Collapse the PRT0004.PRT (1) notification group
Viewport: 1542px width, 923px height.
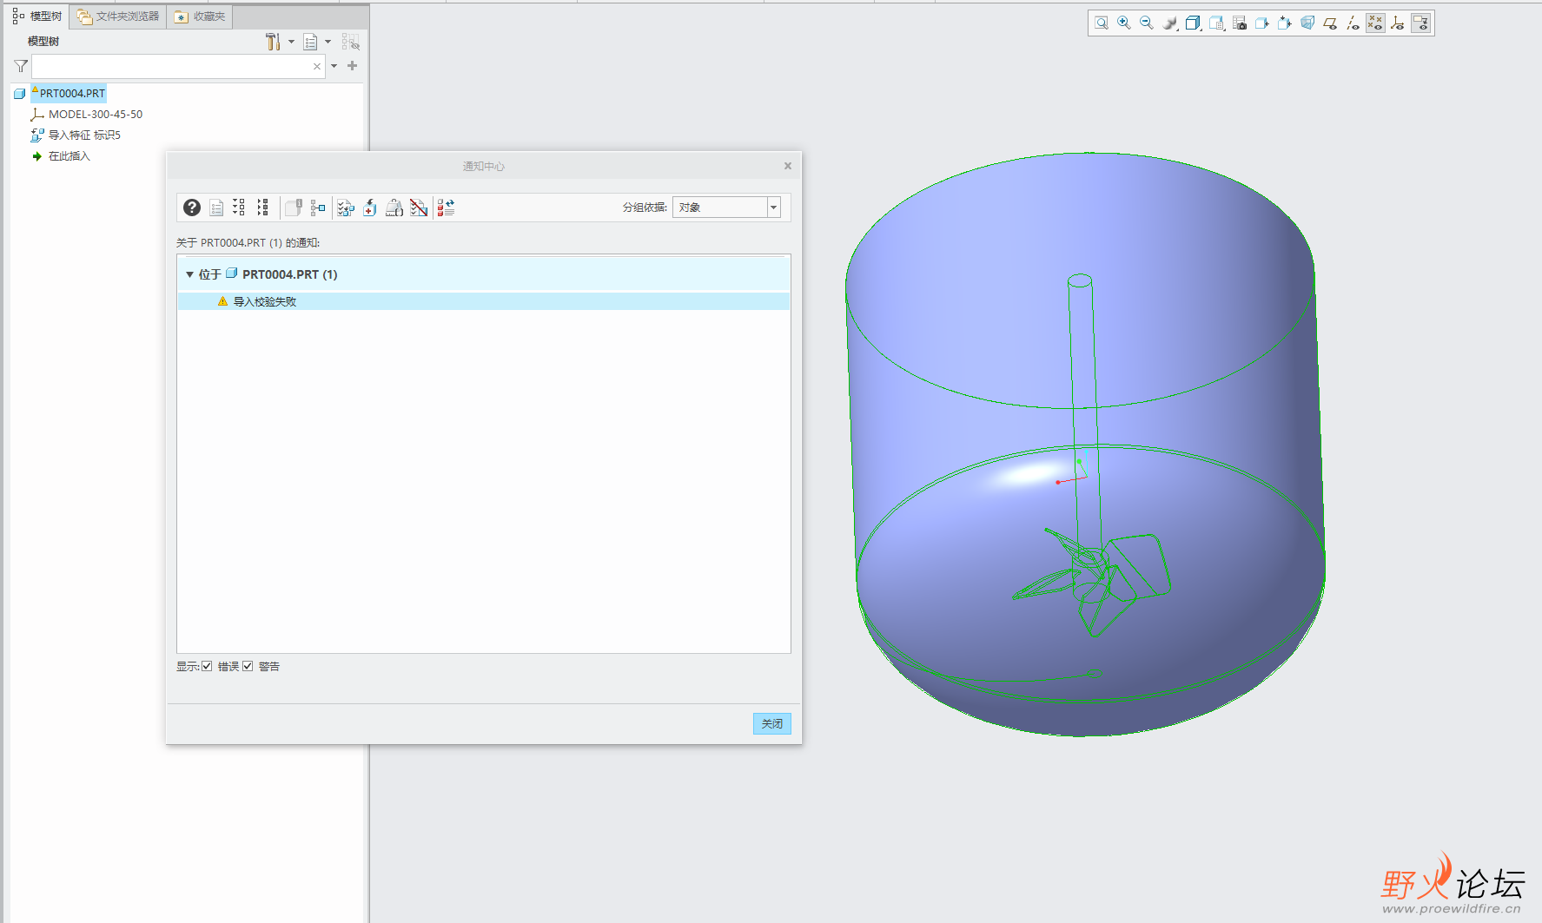tap(189, 274)
